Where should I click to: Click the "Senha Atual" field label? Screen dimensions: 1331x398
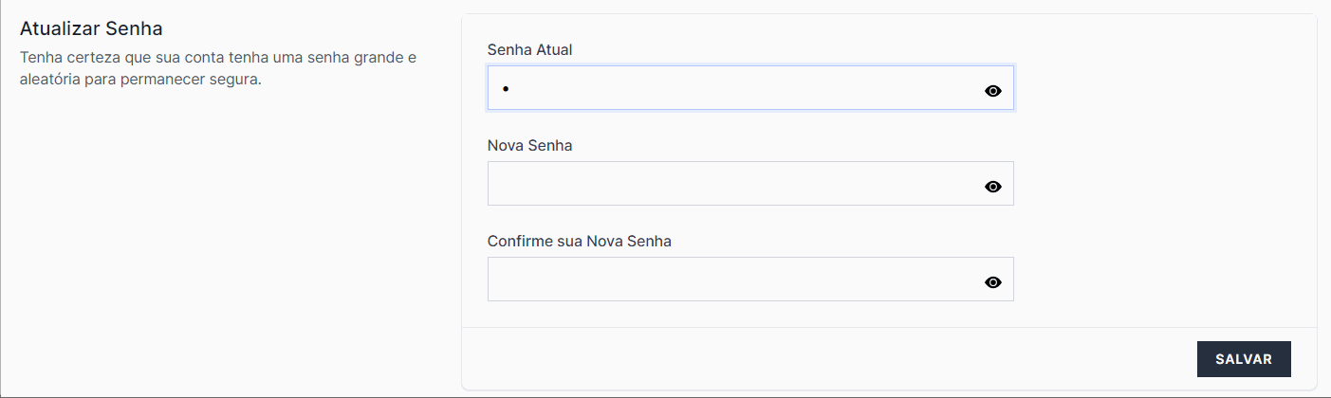click(x=529, y=49)
